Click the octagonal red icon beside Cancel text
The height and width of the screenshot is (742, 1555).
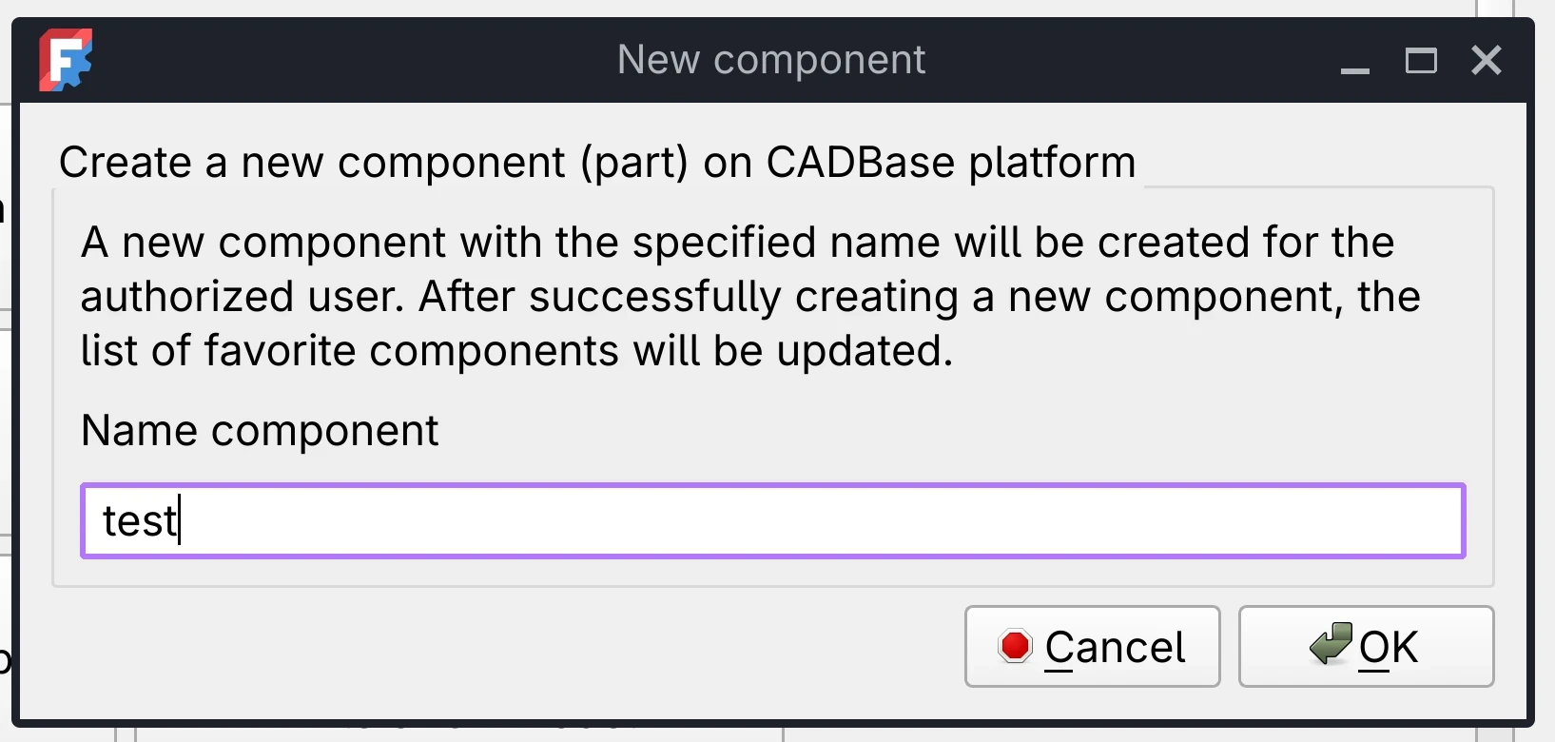[x=1015, y=646]
